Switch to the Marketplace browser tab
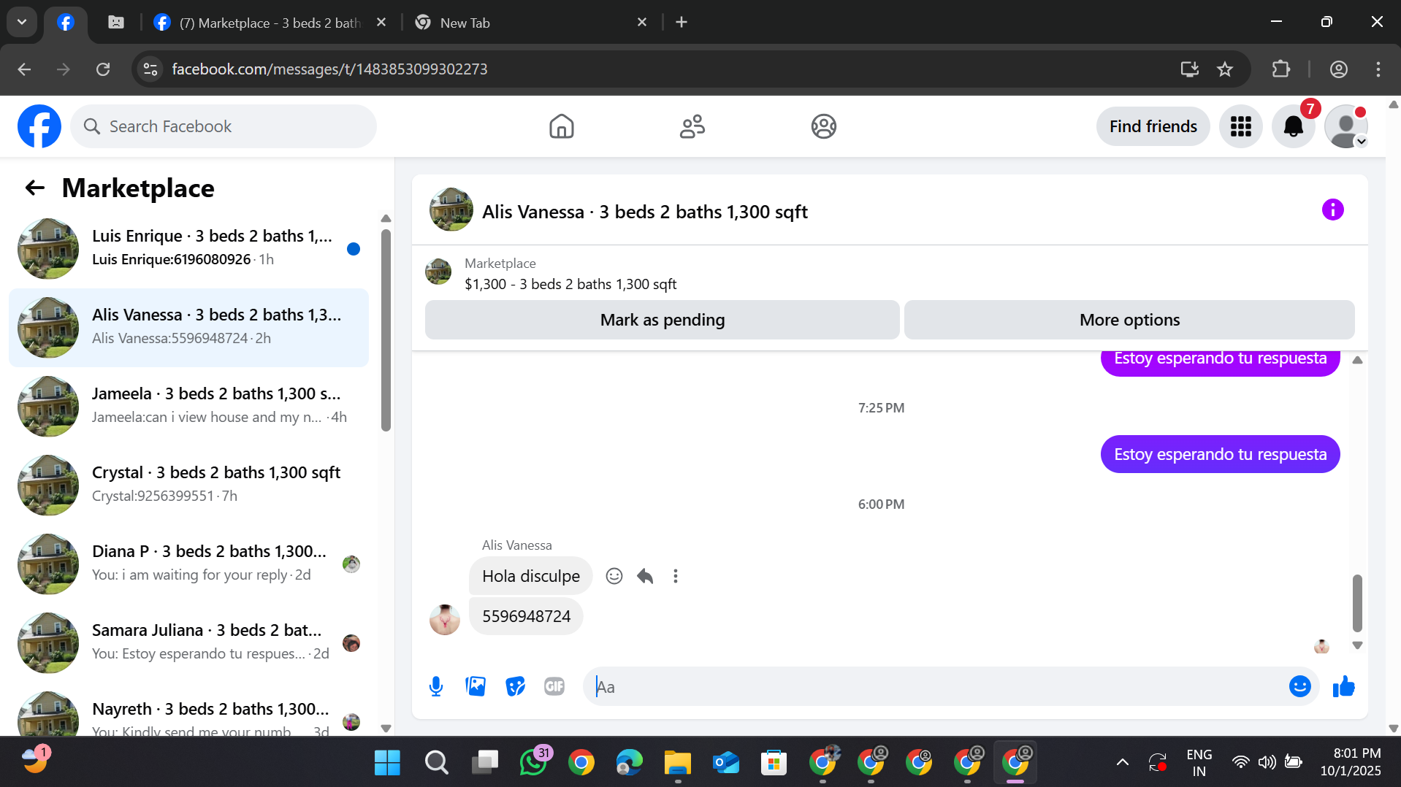This screenshot has height=787, width=1401. click(x=270, y=23)
